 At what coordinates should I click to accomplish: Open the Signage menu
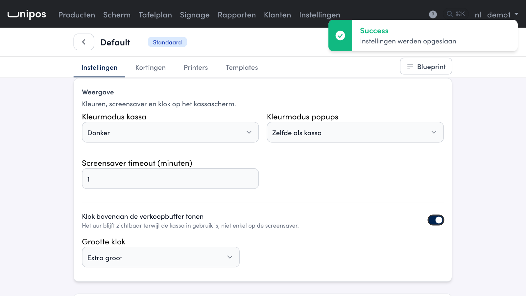tap(195, 15)
